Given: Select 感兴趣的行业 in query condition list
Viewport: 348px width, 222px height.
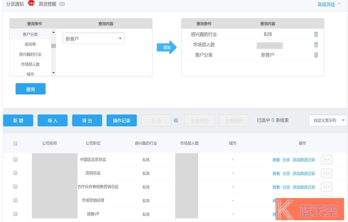Looking at the screenshot, I should (x=30, y=54).
